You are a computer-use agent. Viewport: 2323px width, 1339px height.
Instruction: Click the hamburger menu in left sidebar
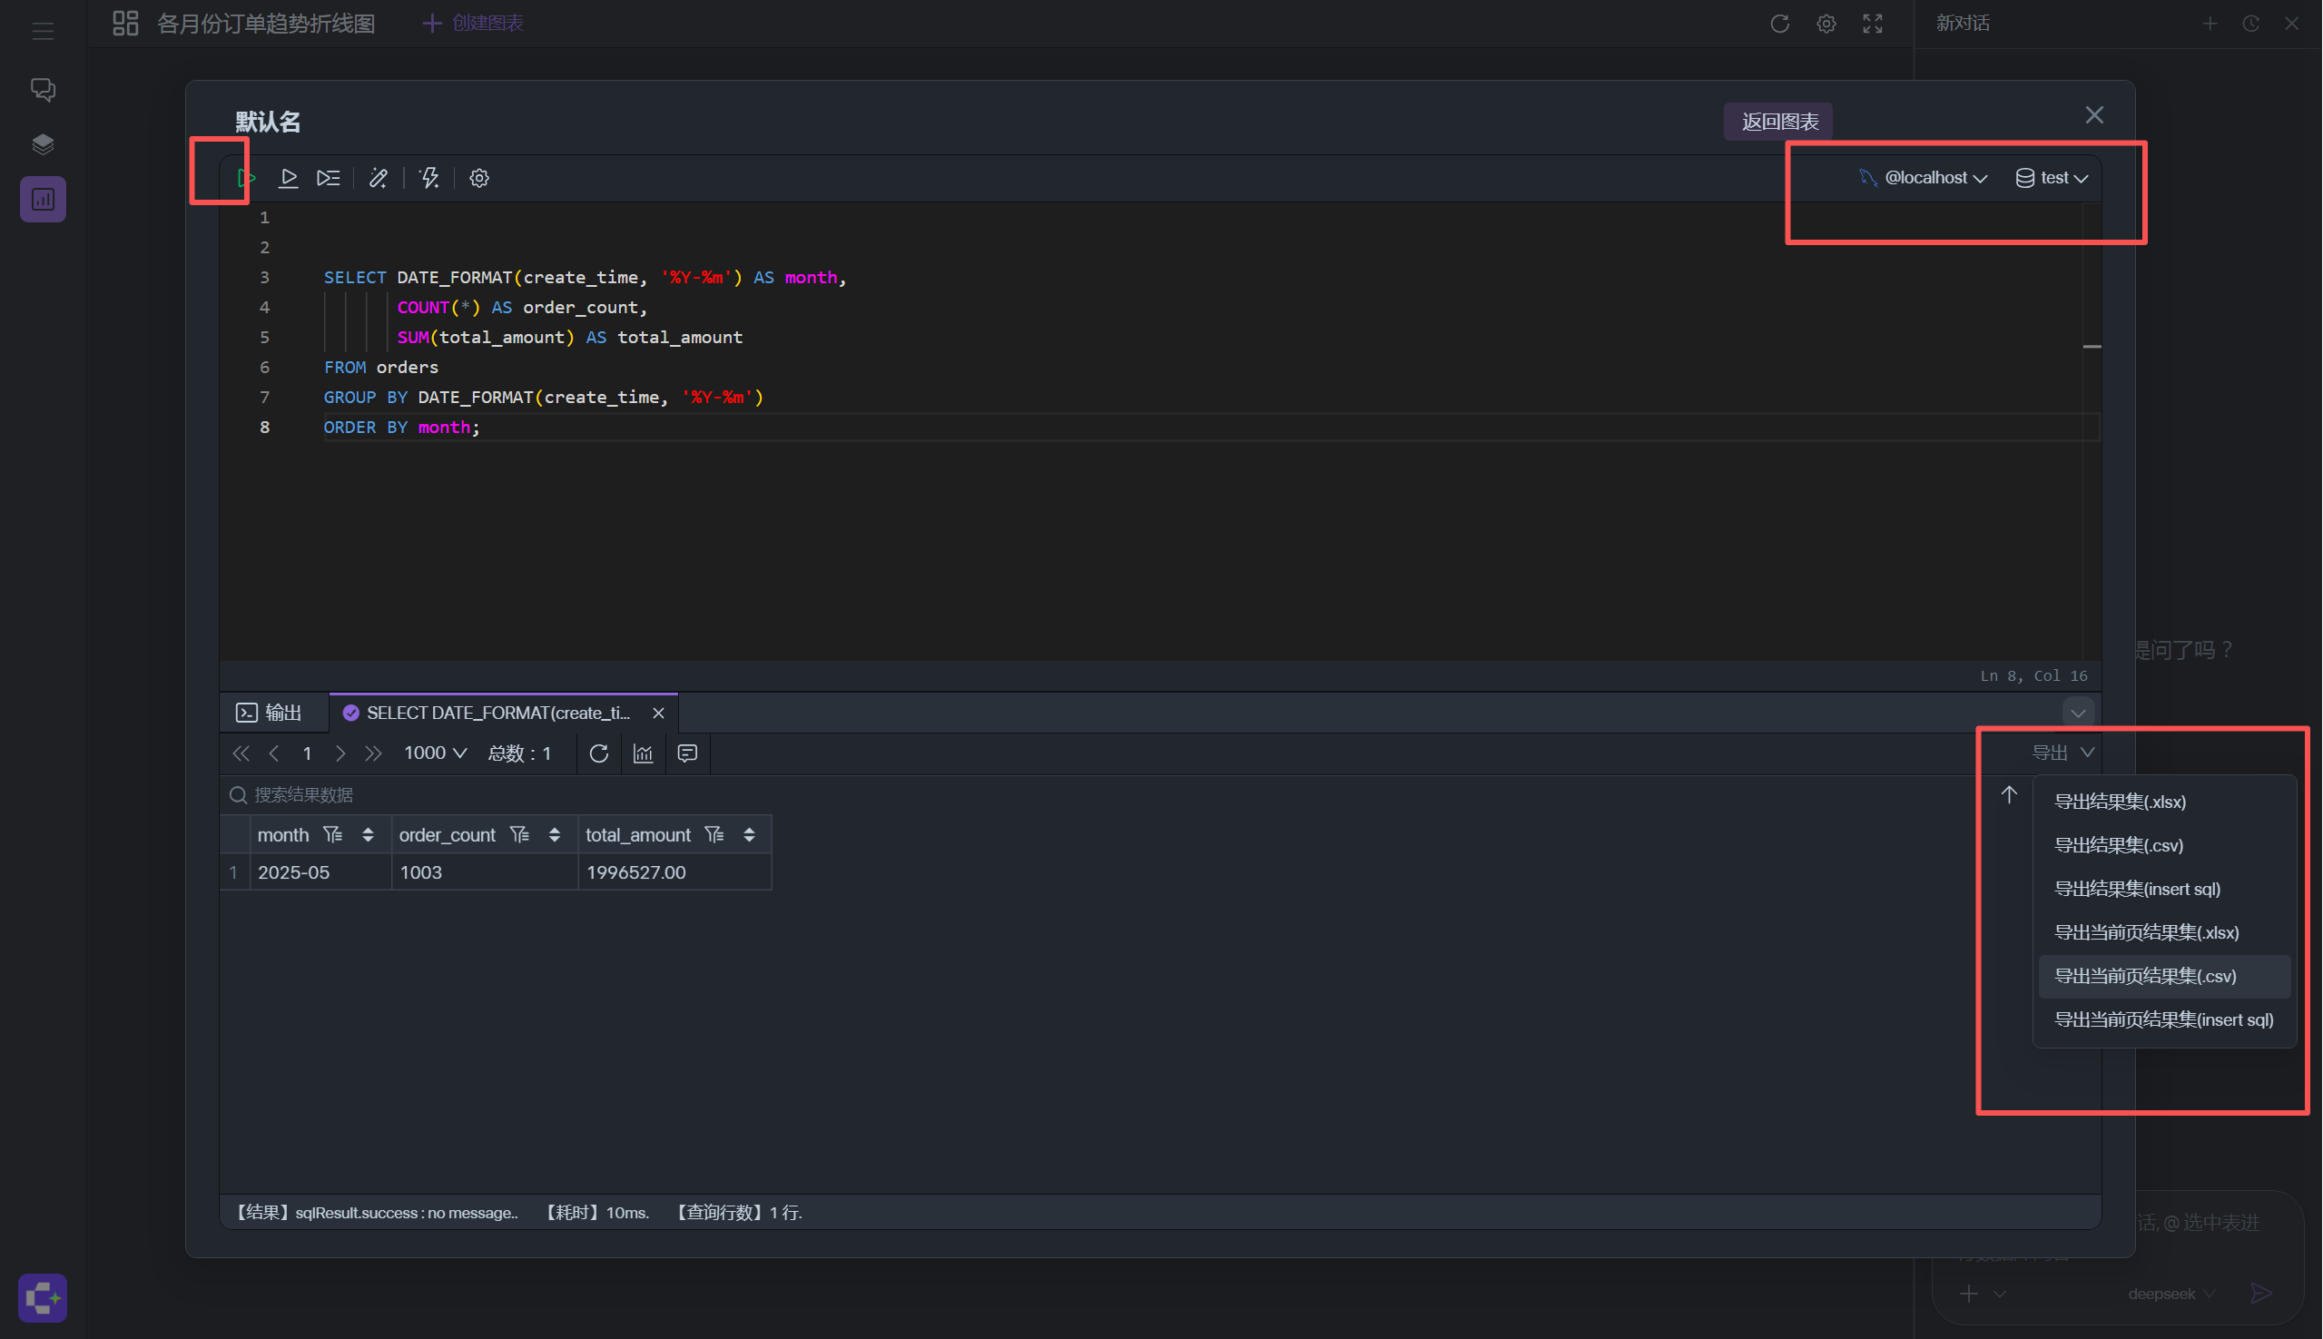43,31
